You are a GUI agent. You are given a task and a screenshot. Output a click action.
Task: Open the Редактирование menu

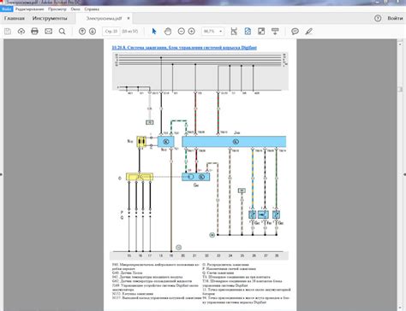point(30,9)
